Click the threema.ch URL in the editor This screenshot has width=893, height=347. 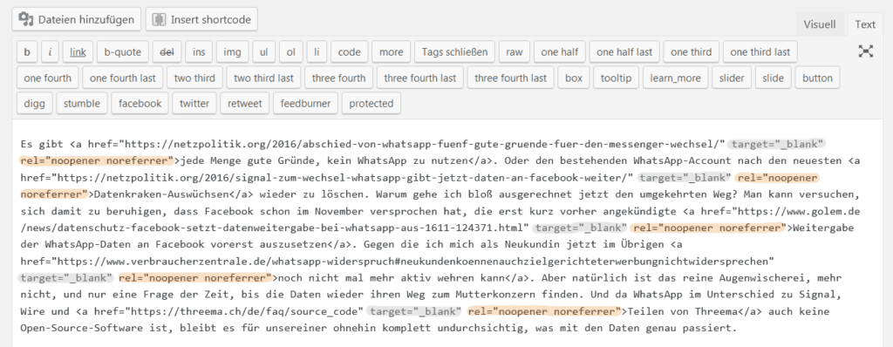point(245,311)
